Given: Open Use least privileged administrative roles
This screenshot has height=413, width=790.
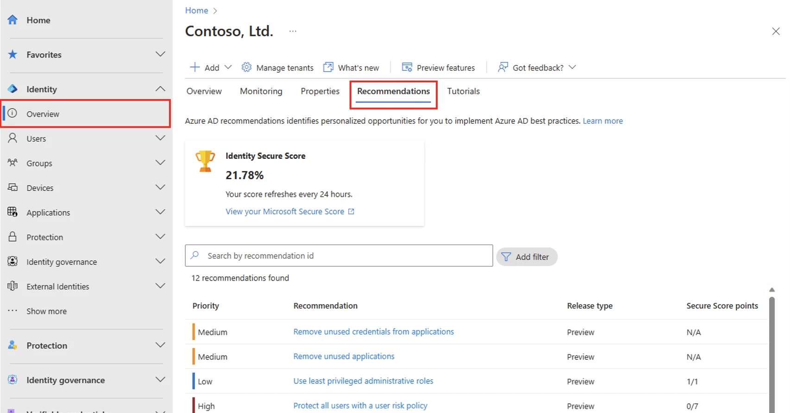Looking at the screenshot, I should [x=364, y=381].
